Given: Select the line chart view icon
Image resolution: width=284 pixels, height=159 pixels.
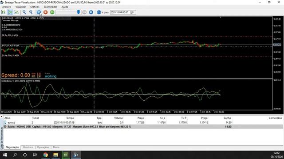Looking at the screenshot, I should pos(17,12).
